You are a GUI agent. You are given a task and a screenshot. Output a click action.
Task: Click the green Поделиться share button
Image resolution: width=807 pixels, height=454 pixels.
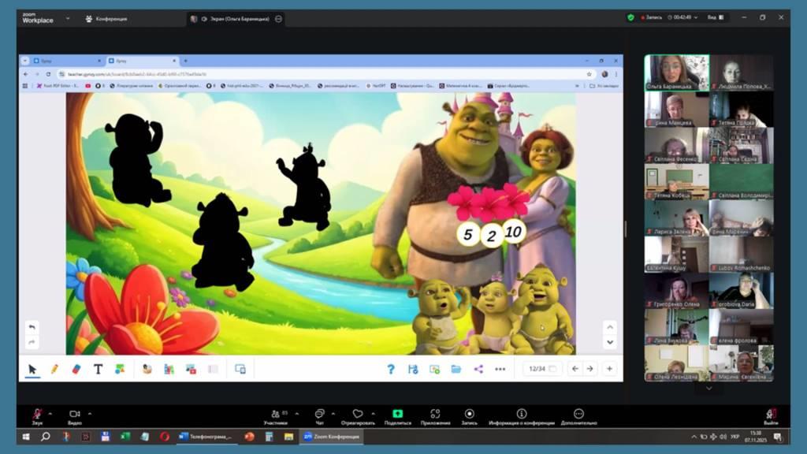pyautogui.click(x=397, y=415)
